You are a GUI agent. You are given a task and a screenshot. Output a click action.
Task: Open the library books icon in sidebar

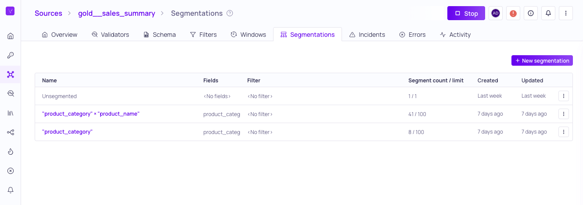pyautogui.click(x=11, y=113)
